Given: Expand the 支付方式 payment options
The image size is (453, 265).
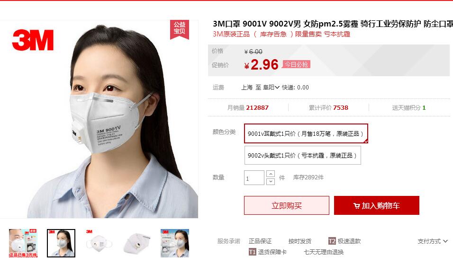Looking at the screenshot, I should (x=433, y=241).
